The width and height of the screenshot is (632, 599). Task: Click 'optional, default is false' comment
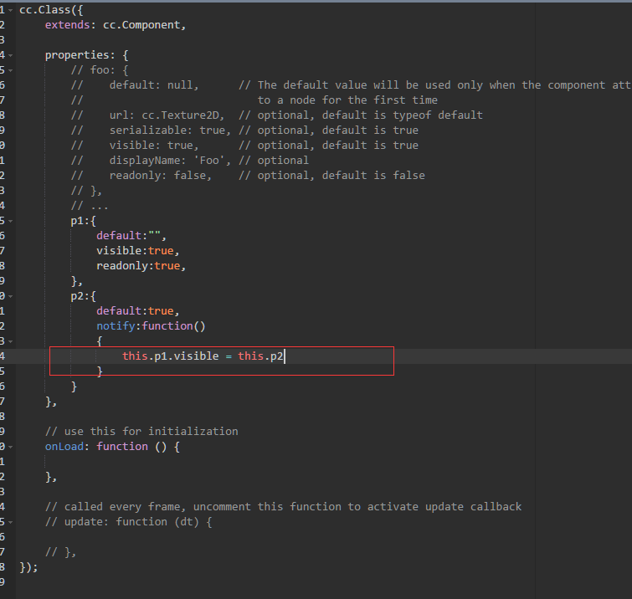[341, 175]
